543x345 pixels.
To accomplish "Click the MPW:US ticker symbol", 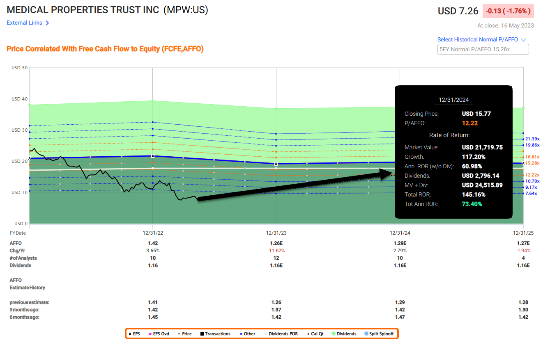I will coord(186,10).
